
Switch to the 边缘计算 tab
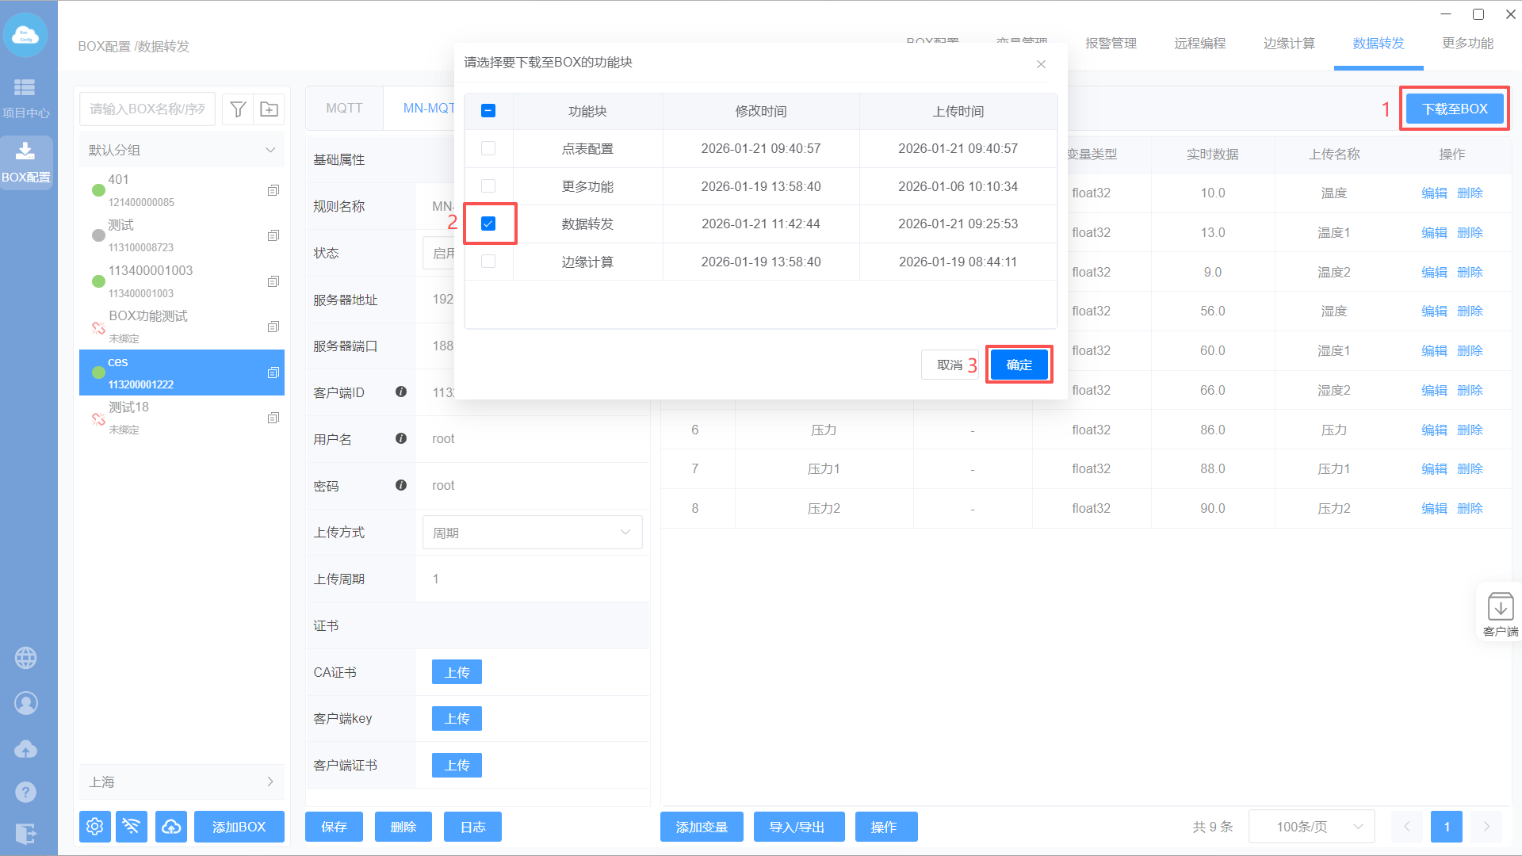click(x=1289, y=44)
